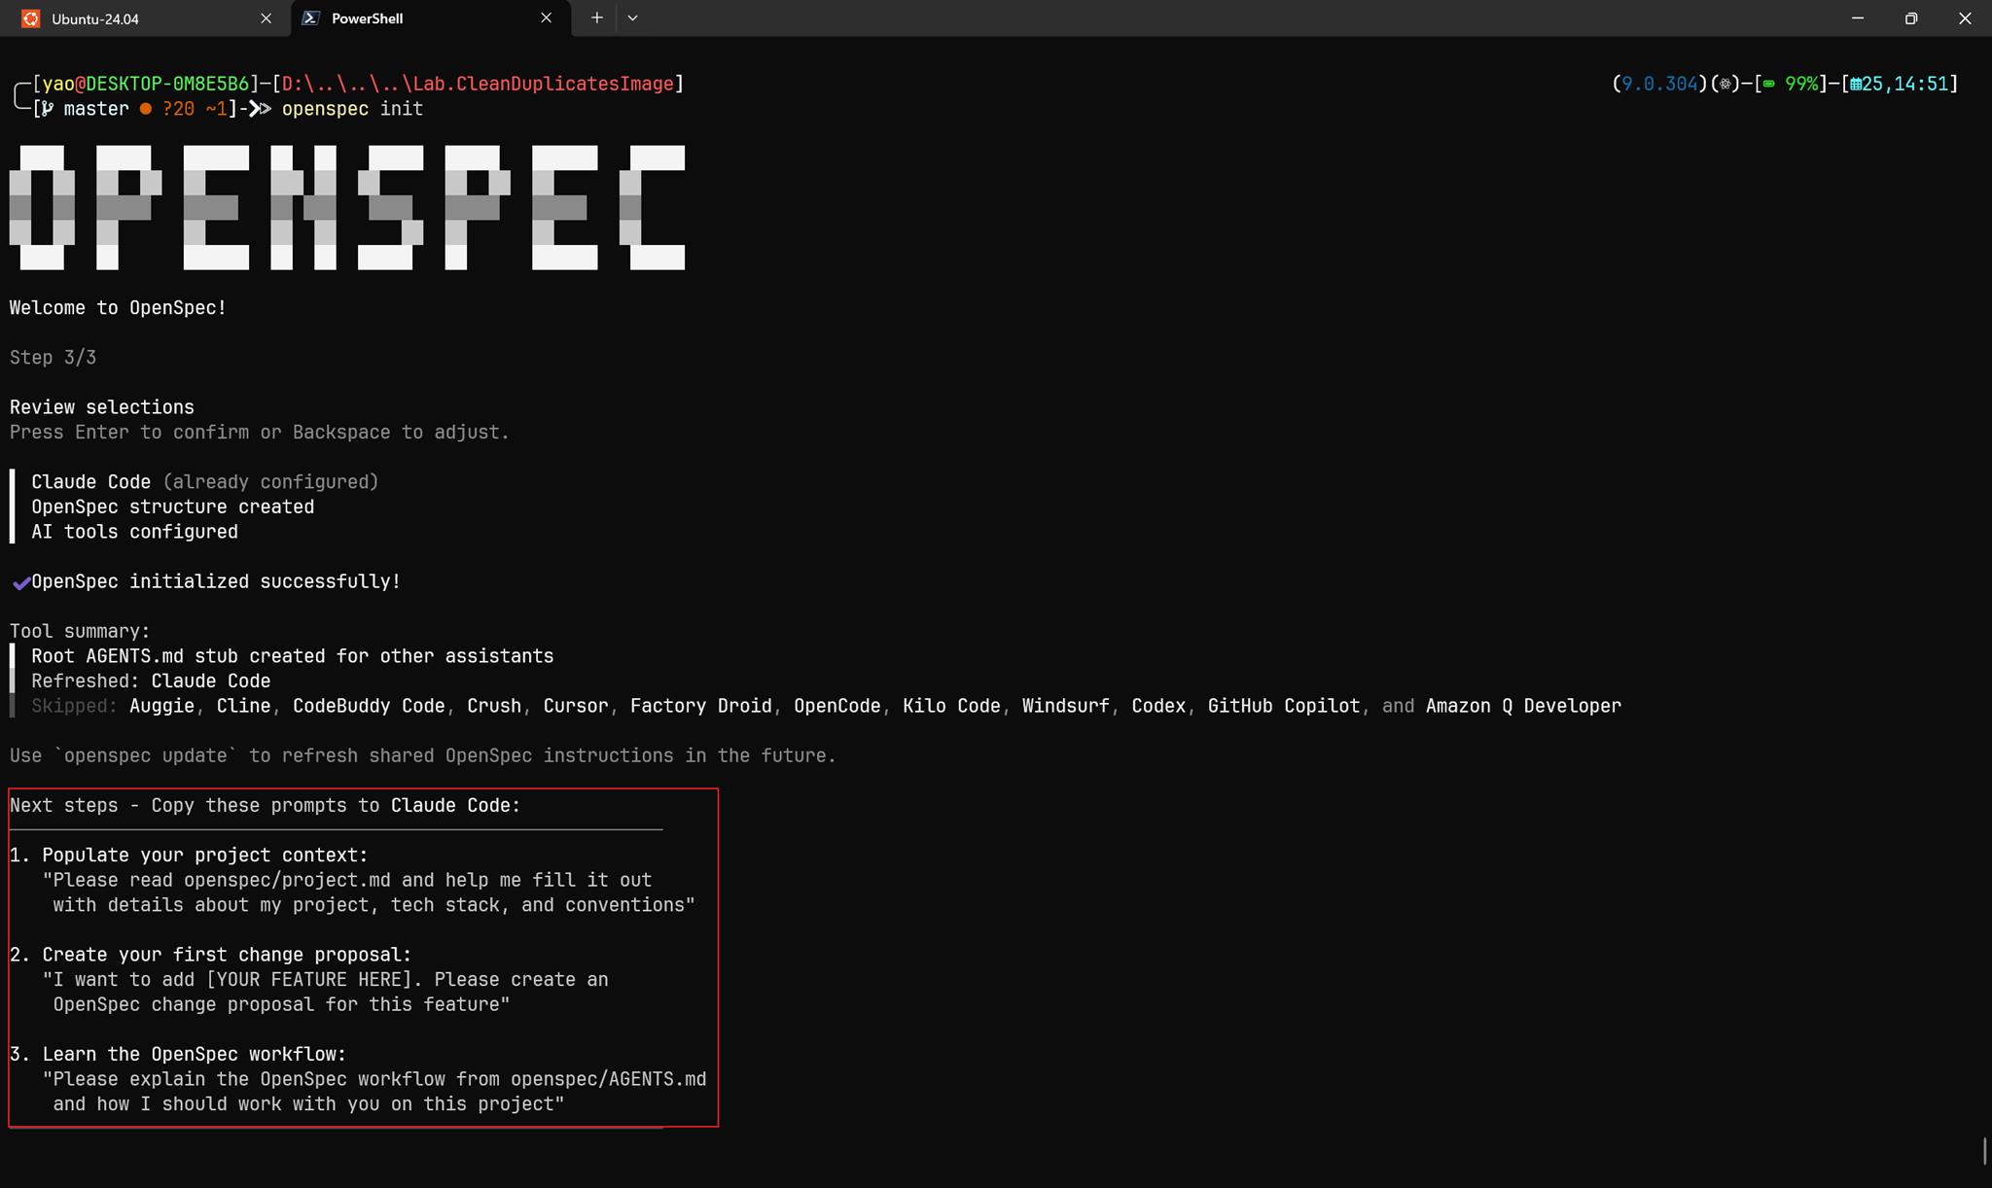Click the Ubuntu logo icon in first tab

click(31, 18)
